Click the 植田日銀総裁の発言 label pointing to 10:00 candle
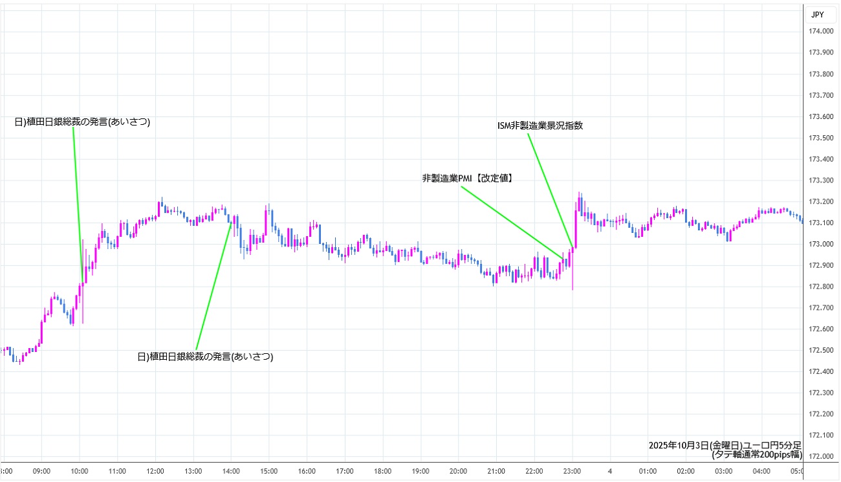 click(x=82, y=122)
